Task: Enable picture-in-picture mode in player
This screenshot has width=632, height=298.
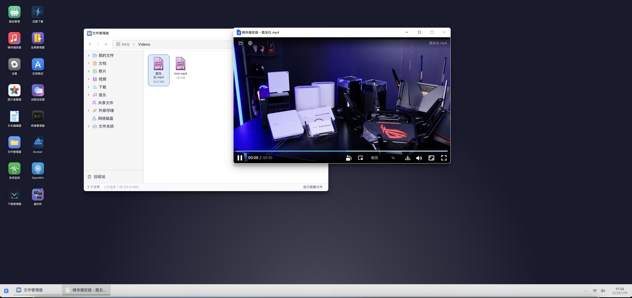Action: pyautogui.click(x=360, y=158)
